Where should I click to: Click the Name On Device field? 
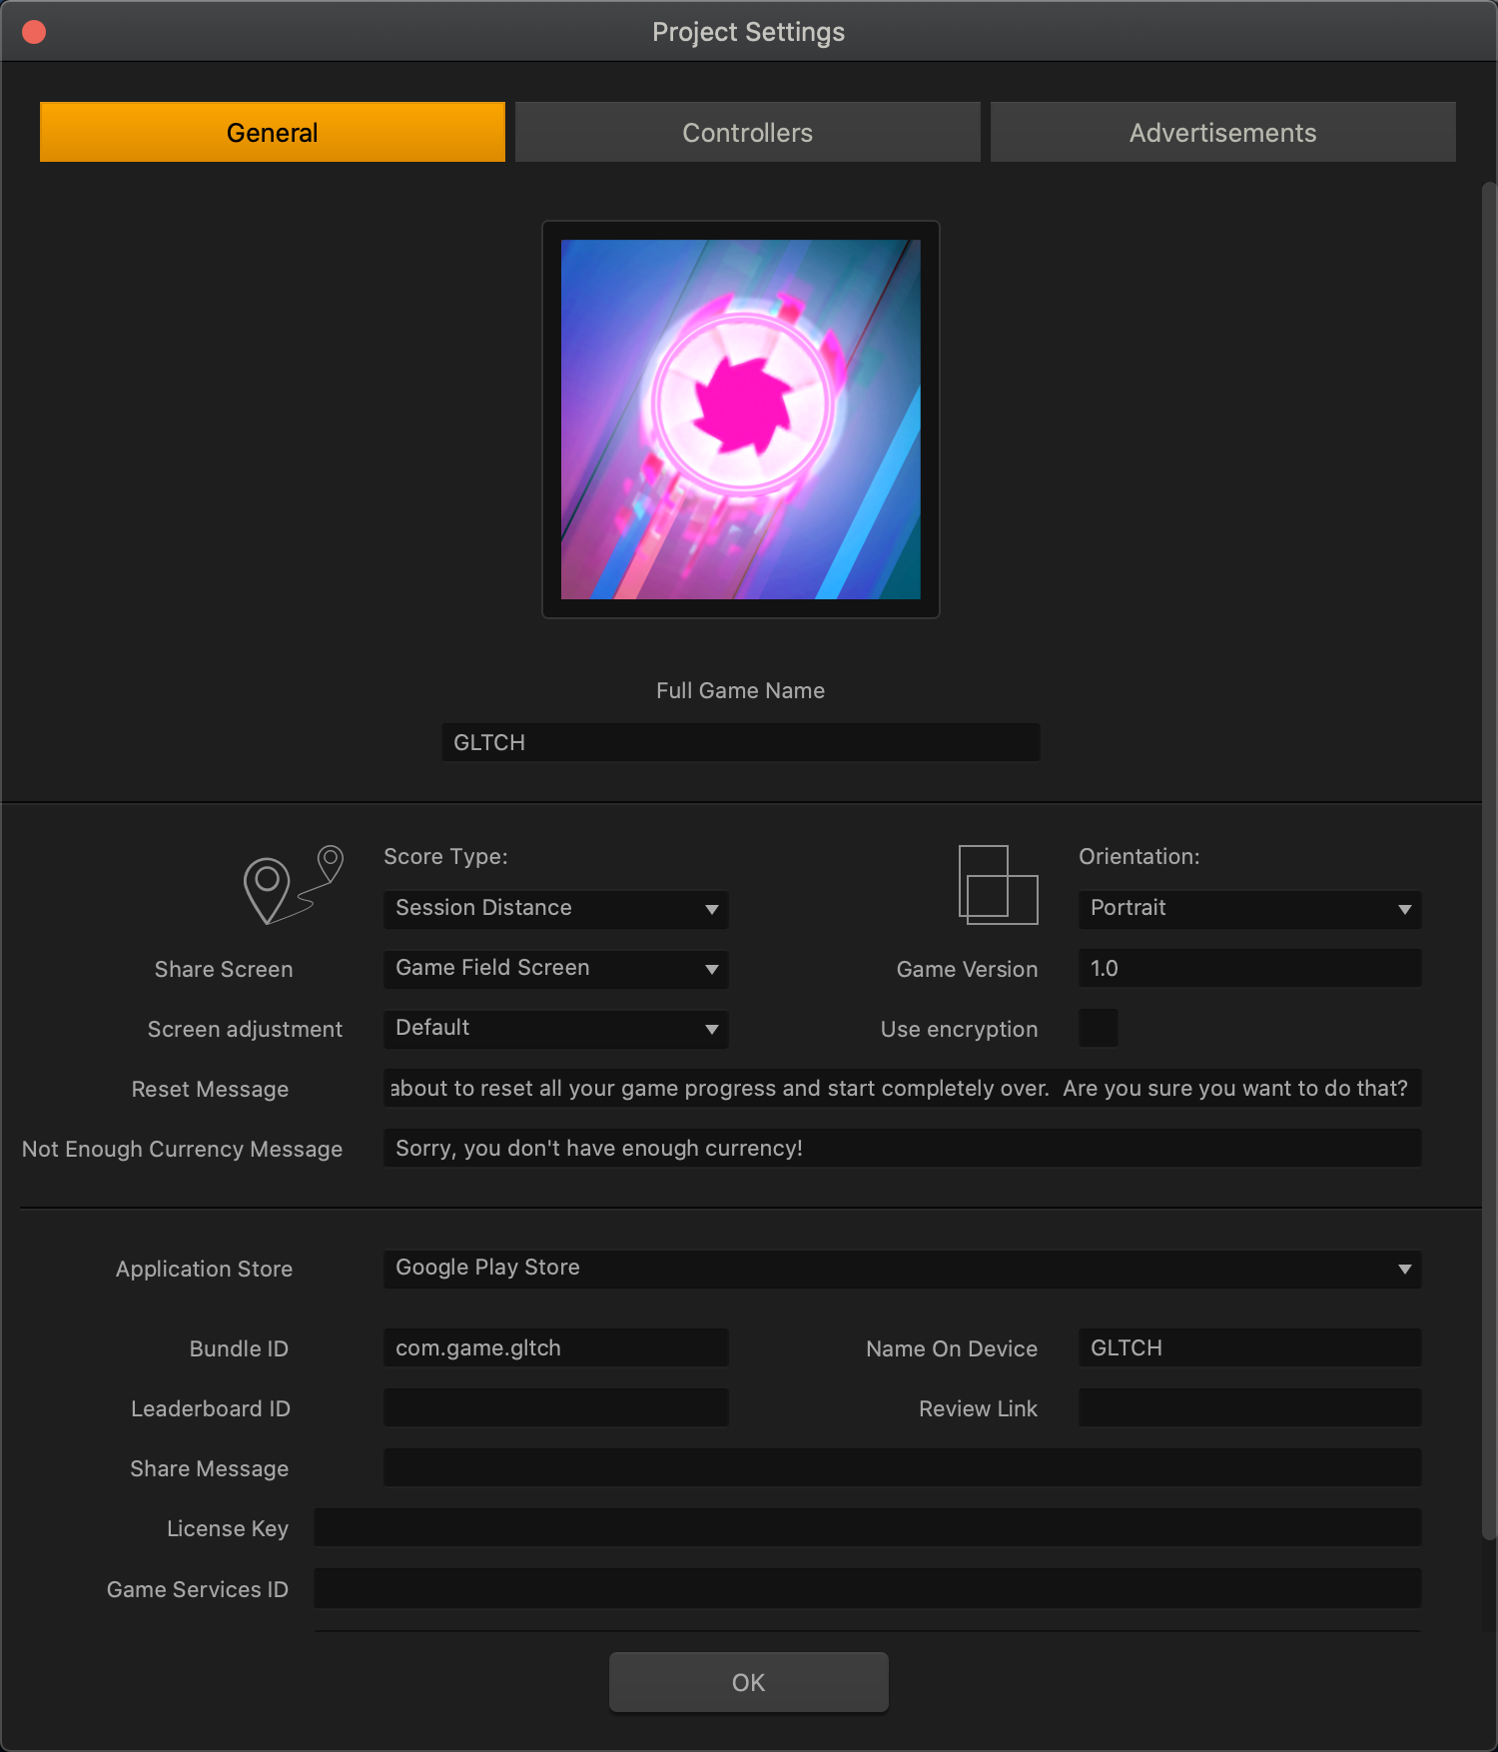(1249, 1347)
